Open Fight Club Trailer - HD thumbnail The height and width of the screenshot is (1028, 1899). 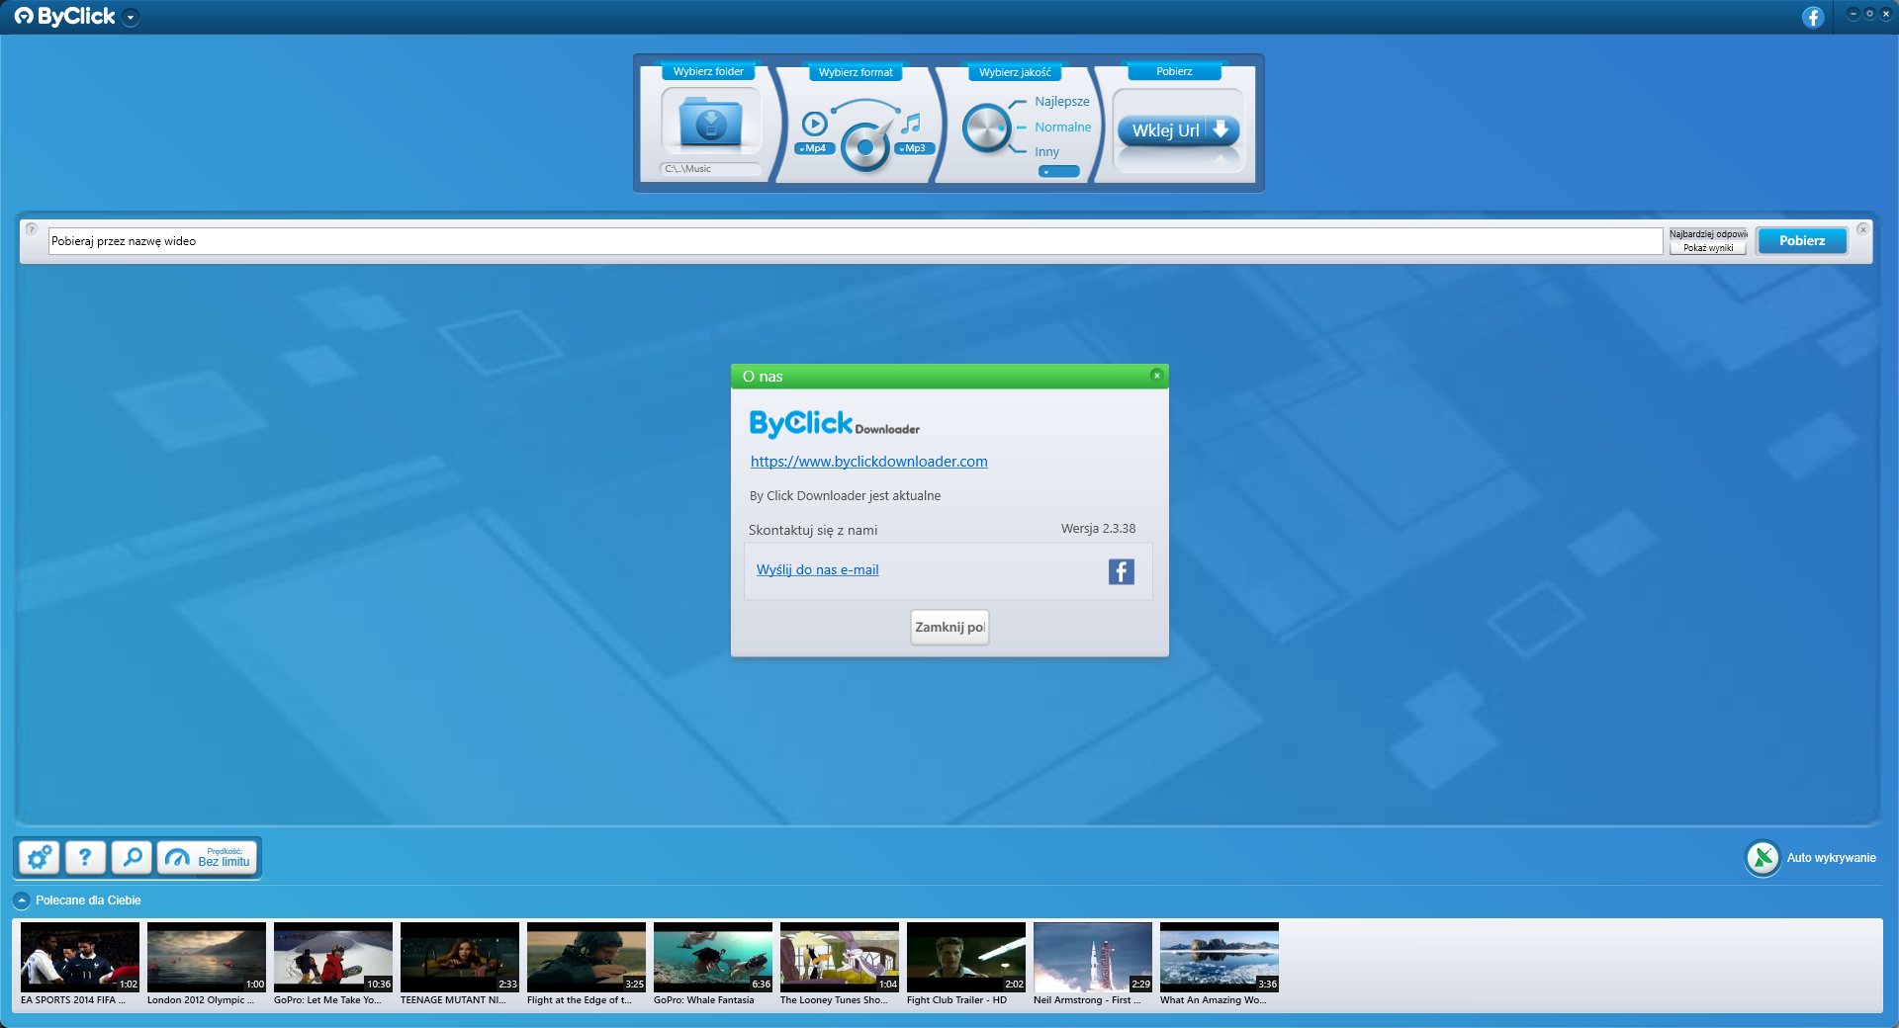tap(966, 957)
